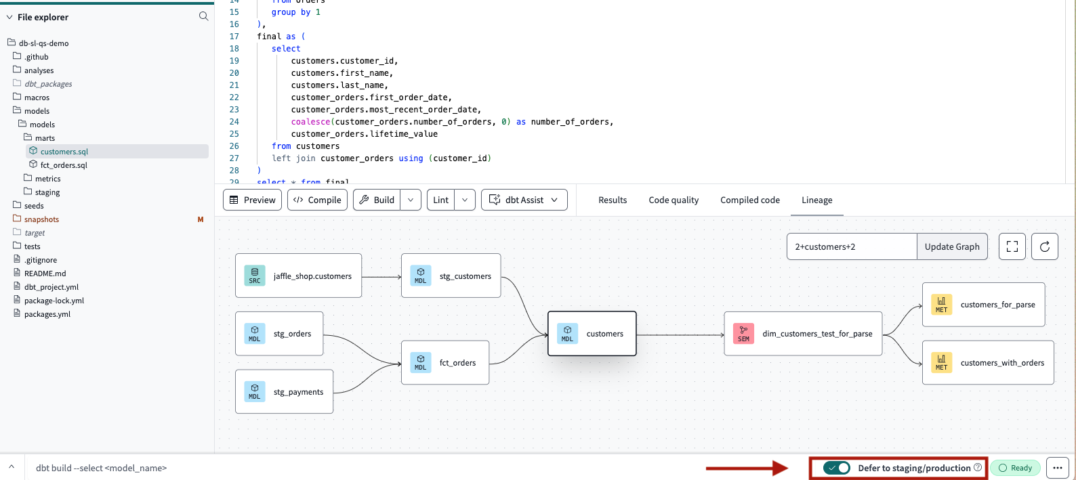Click the Preview button
The image size is (1076, 480).
pyautogui.click(x=252, y=200)
